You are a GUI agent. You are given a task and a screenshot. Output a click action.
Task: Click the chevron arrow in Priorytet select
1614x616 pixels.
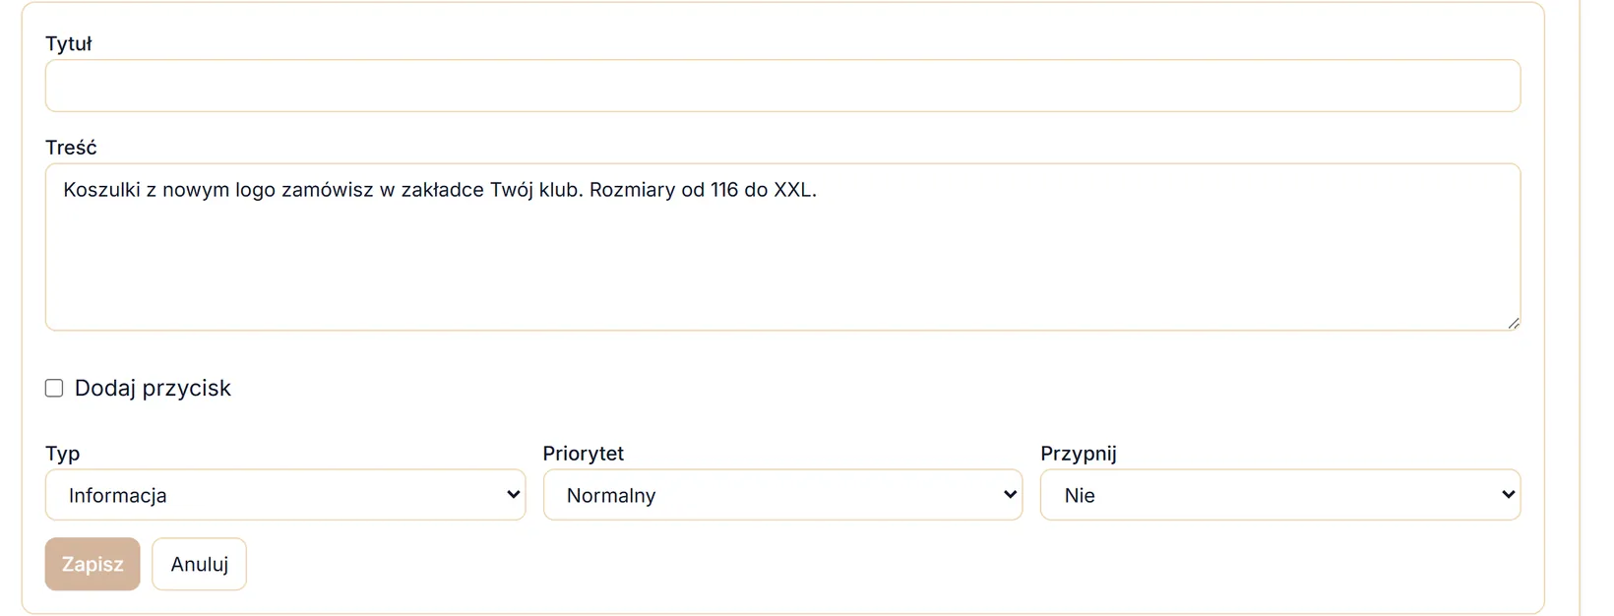coord(1010,495)
